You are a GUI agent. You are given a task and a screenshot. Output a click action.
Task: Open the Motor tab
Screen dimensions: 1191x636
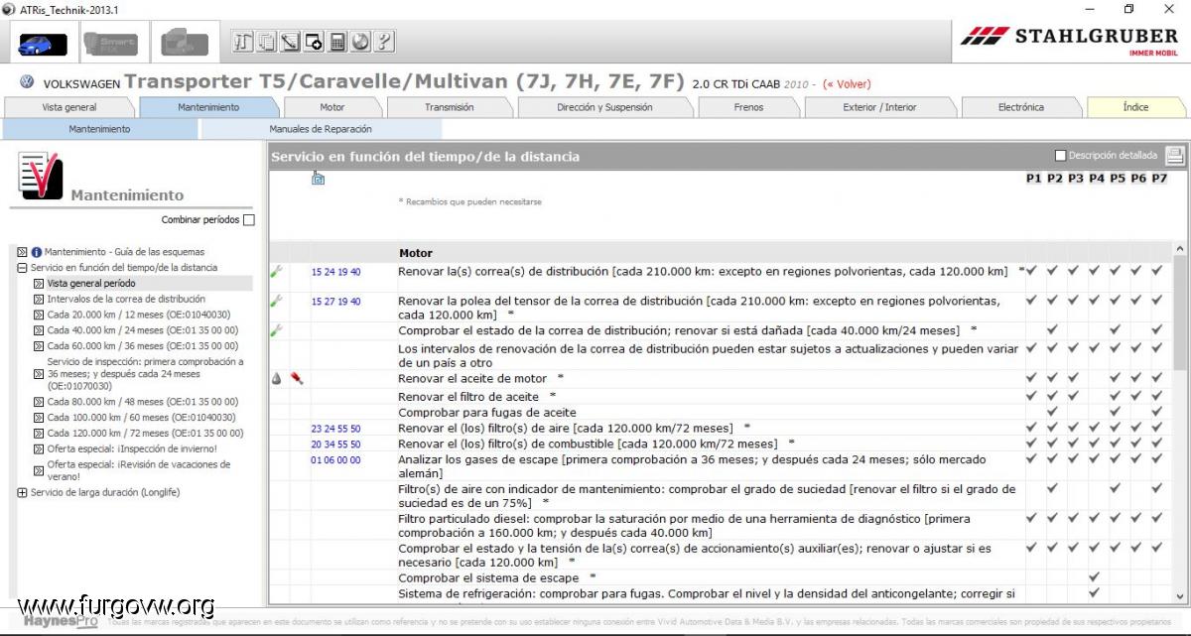(x=332, y=107)
